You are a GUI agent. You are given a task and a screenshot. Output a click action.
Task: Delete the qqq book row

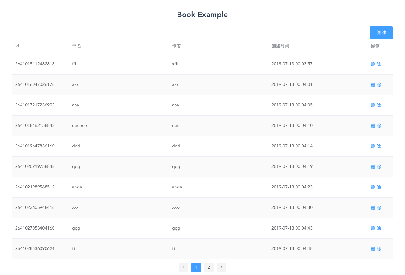pos(376,166)
